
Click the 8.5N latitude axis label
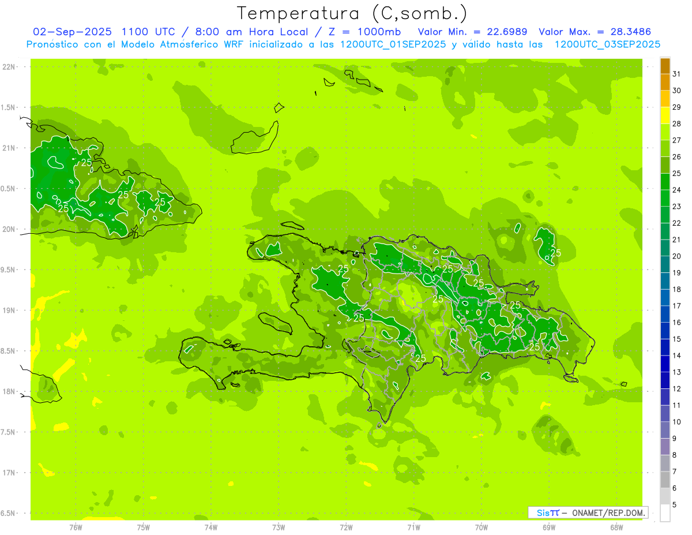pos(9,351)
